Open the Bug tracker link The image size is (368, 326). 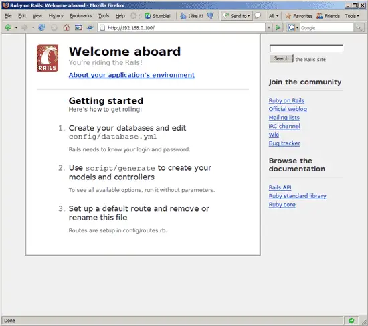pyautogui.click(x=284, y=143)
